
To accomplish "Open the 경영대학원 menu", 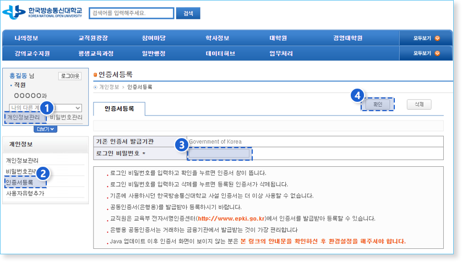I will click(347, 38).
